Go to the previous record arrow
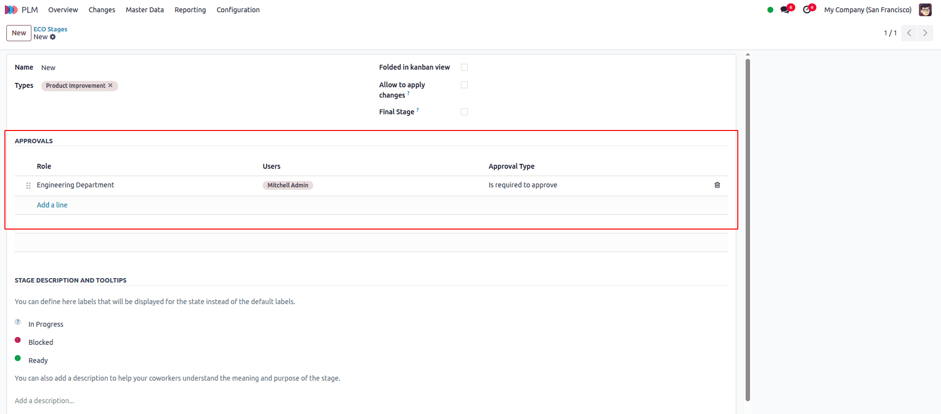The image size is (941, 414). 909,33
